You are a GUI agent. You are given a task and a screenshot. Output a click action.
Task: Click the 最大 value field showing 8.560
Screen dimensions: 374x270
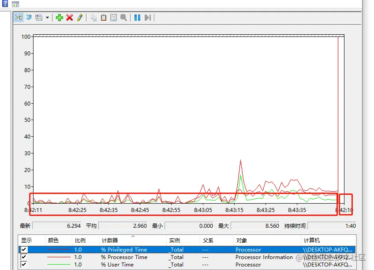click(x=255, y=226)
